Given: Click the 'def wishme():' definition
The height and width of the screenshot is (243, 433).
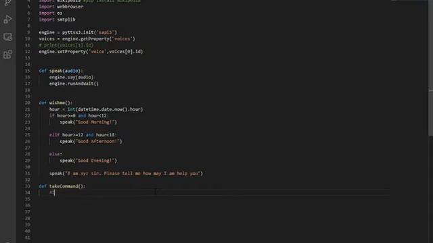Looking at the screenshot, I should click(55, 103).
